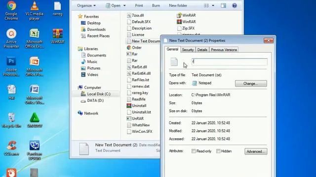316x177 pixels.
Task: Click the file name input field
Action: tap(230, 62)
